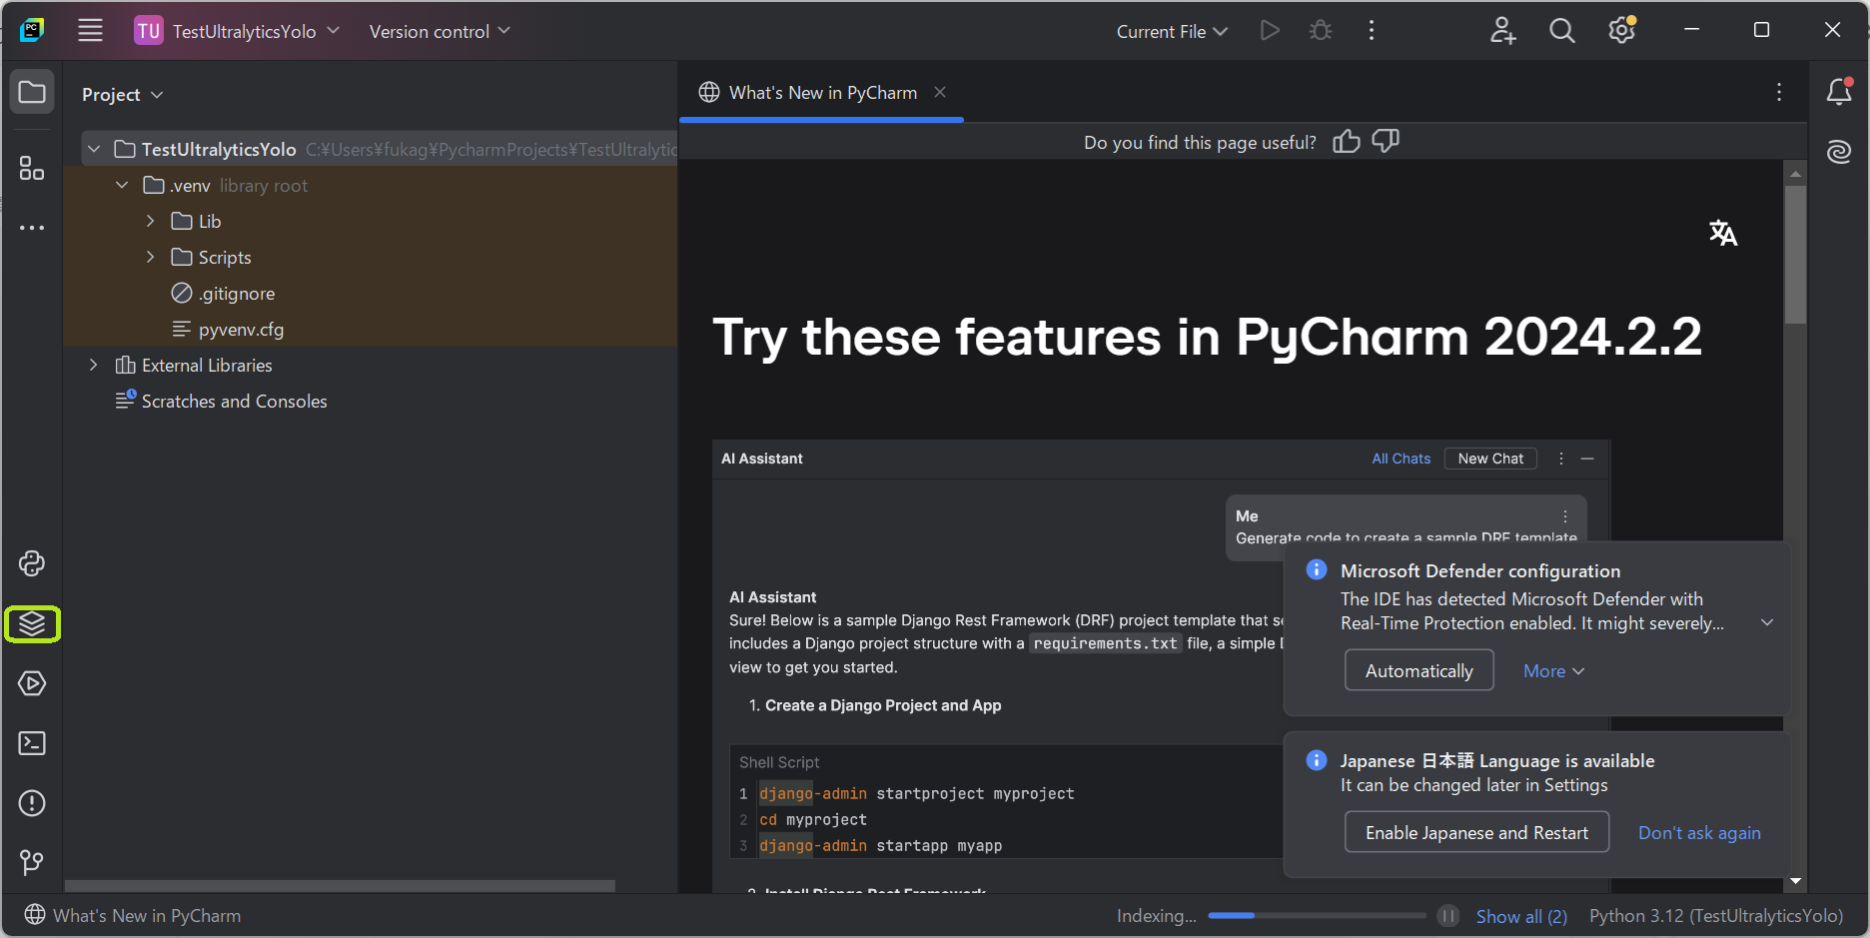Pause the indexing process
This screenshot has width=1870, height=938.
click(x=1448, y=916)
